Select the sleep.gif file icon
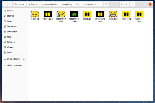 [x=87, y=14]
